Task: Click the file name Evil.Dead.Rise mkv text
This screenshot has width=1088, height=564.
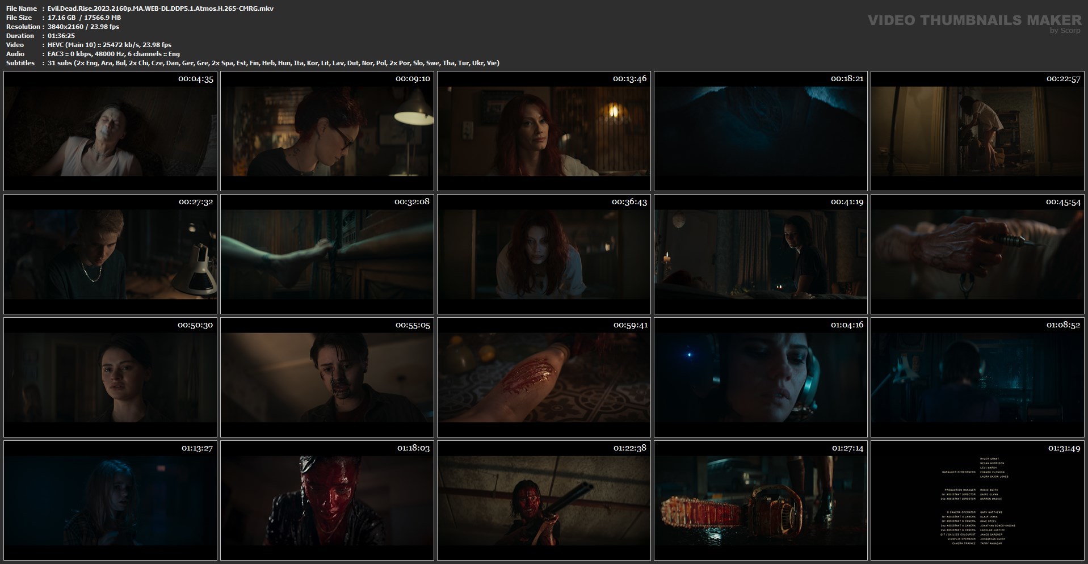Action: pos(161,9)
